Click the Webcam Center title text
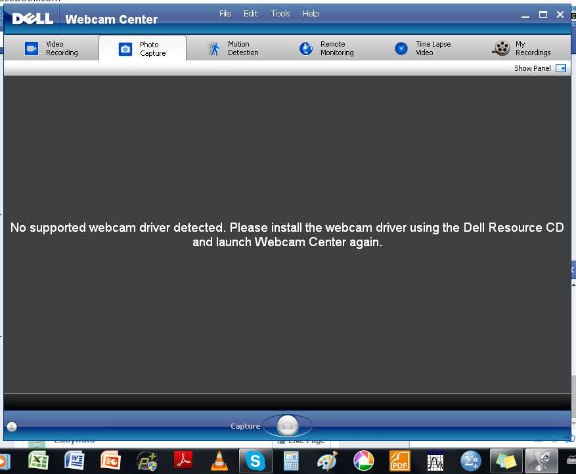Image resolution: width=576 pixels, height=474 pixels. (x=111, y=19)
